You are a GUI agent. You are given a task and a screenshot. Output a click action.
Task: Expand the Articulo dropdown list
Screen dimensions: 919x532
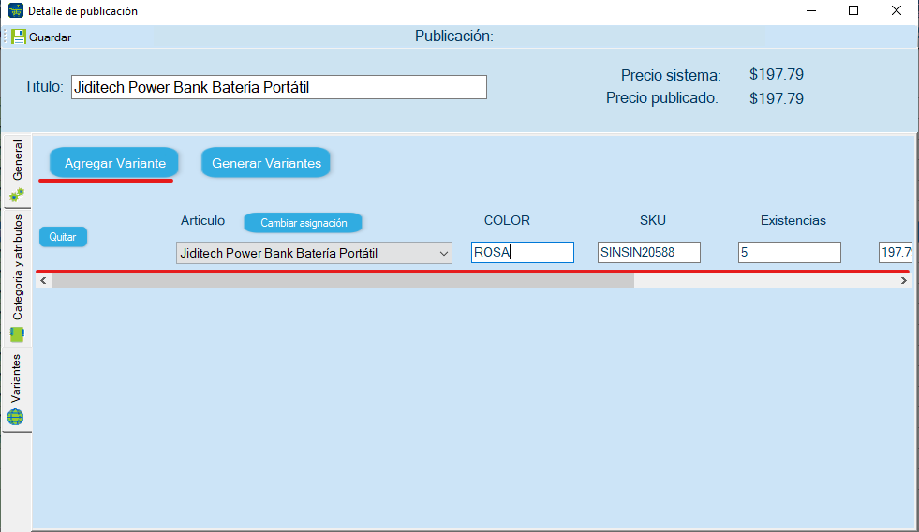click(x=444, y=253)
